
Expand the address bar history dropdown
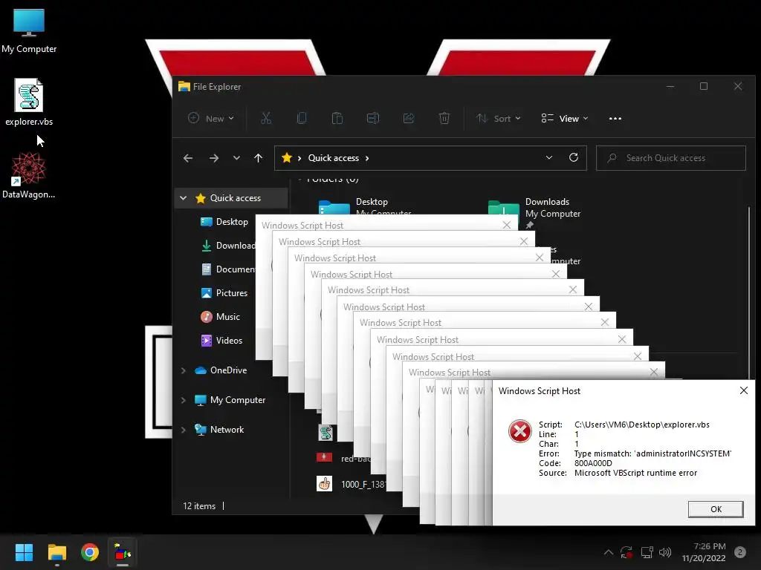click(x=549, y=157)
